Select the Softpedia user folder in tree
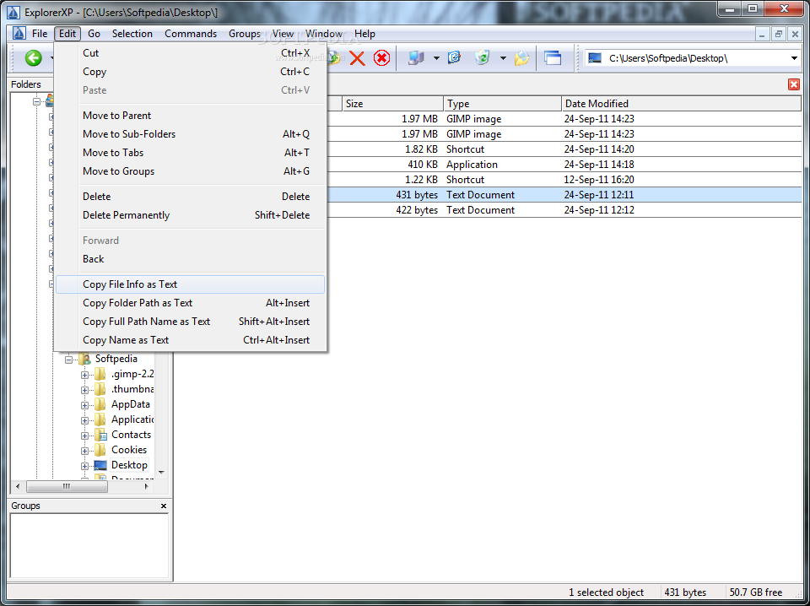The width and height of the screenshot is (810, 606). point(116,359)
